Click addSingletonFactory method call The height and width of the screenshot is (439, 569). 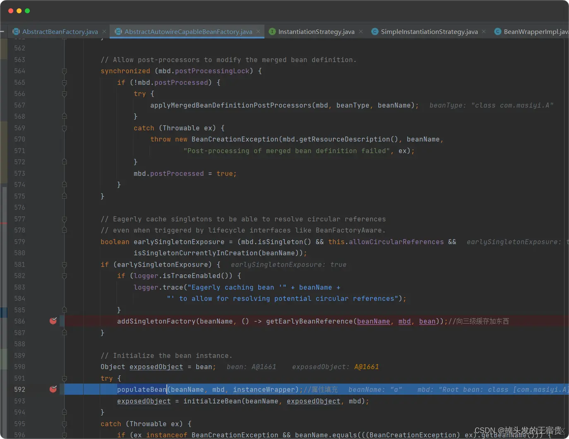156,321
